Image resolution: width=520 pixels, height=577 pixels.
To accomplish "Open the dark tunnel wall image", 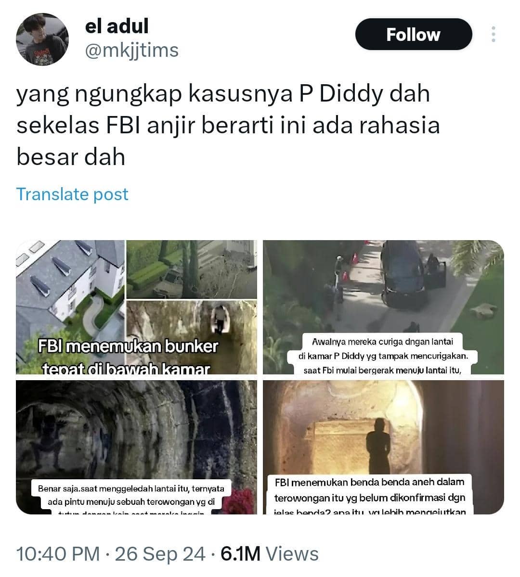I will pos(136,447).
